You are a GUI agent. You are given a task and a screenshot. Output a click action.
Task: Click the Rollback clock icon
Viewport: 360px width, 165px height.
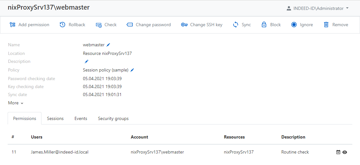click(x=62, y=25)
